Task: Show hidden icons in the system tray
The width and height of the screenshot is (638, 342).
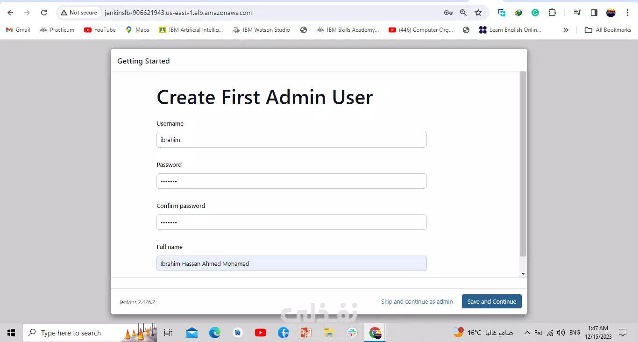Action: (x=527, y=333)
